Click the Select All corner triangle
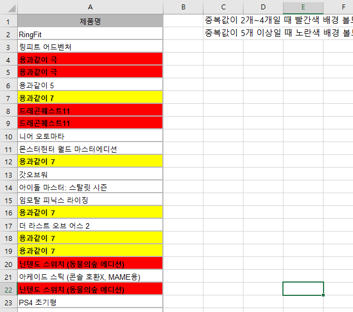Viewport: 353px width, 312px height. (x=12, y=8)
